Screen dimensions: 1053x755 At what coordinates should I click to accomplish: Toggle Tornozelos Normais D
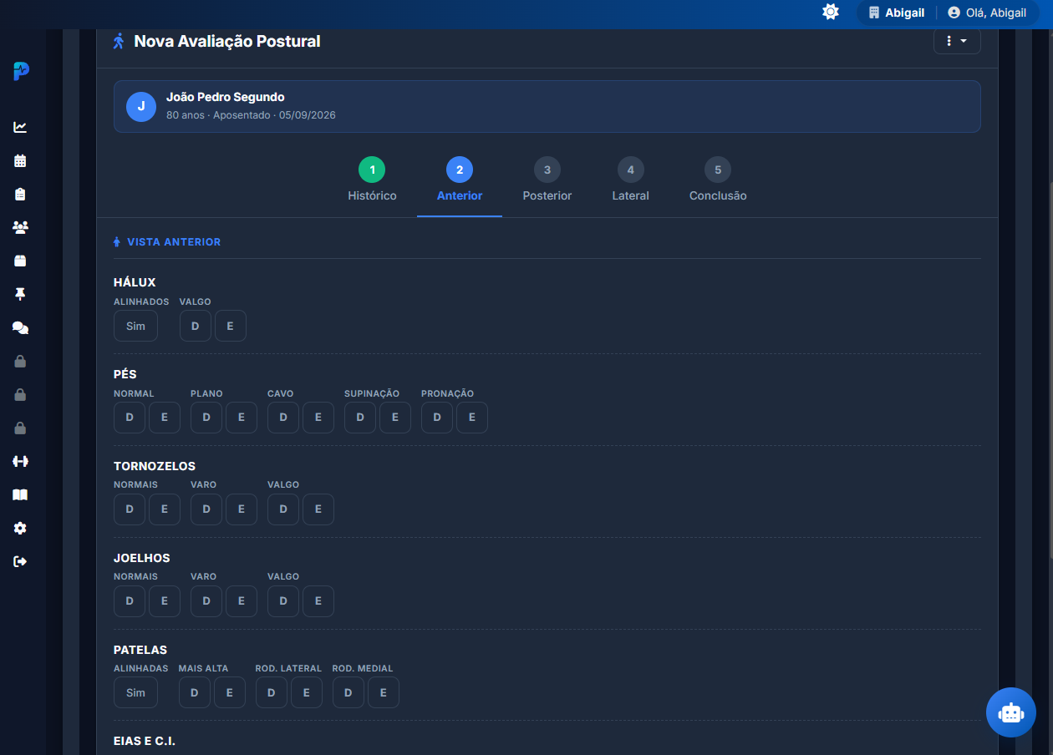pos(130,509)
